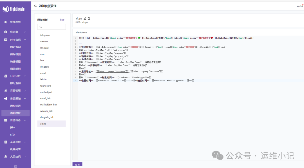The width and height of the screenshot is (304, 168).
Task: Click the trash icon to delete aiops template
Action: coord(89,19)
